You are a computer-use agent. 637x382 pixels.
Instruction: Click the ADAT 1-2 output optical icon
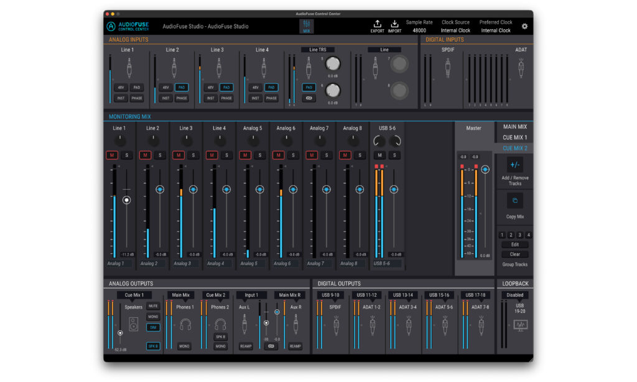(372, 326)
